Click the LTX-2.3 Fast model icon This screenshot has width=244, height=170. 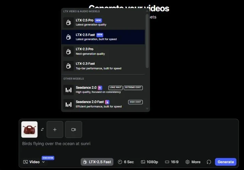(68, 66)
